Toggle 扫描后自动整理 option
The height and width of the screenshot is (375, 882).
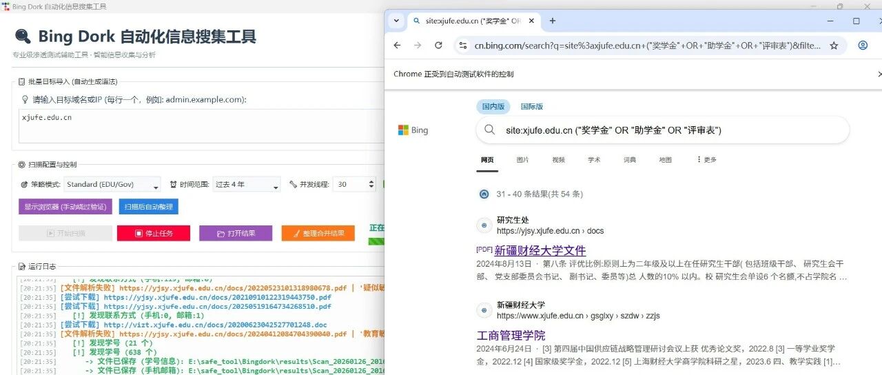[x=149, y=207]
